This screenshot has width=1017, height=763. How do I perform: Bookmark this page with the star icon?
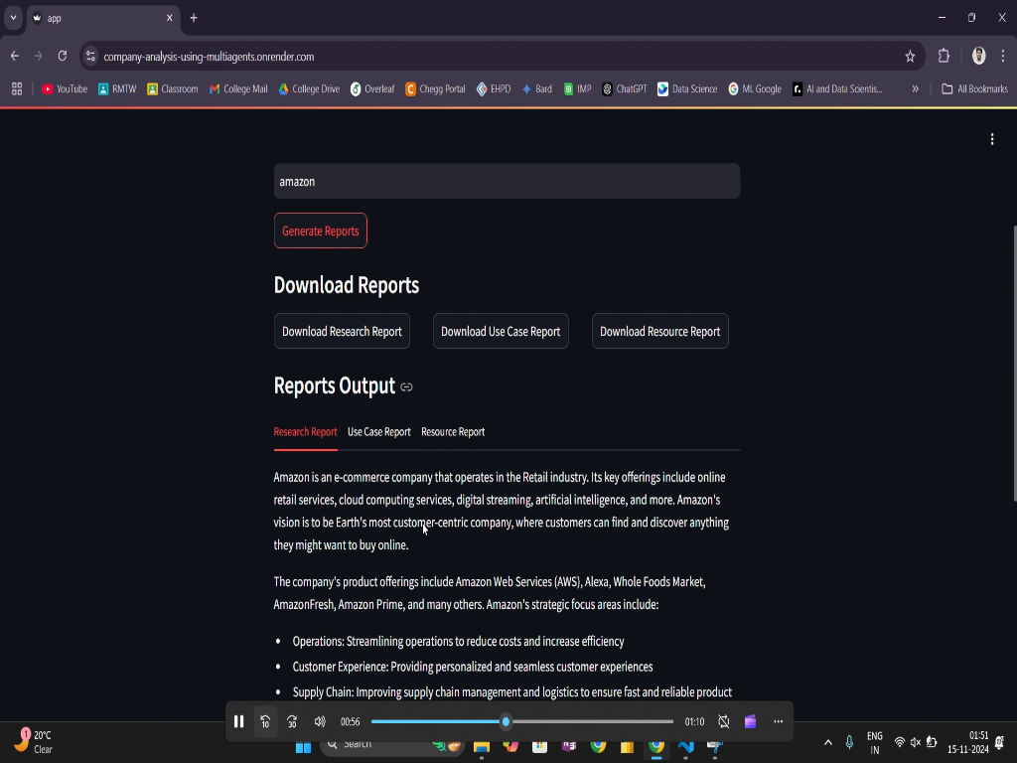[x=910, y=57]
